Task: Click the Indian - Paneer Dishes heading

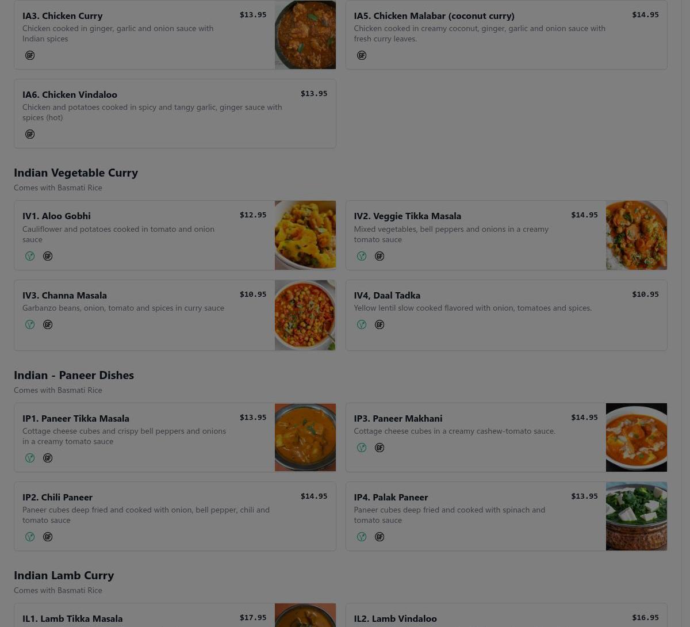Action: pyautogui.click(x=74, y=375)
